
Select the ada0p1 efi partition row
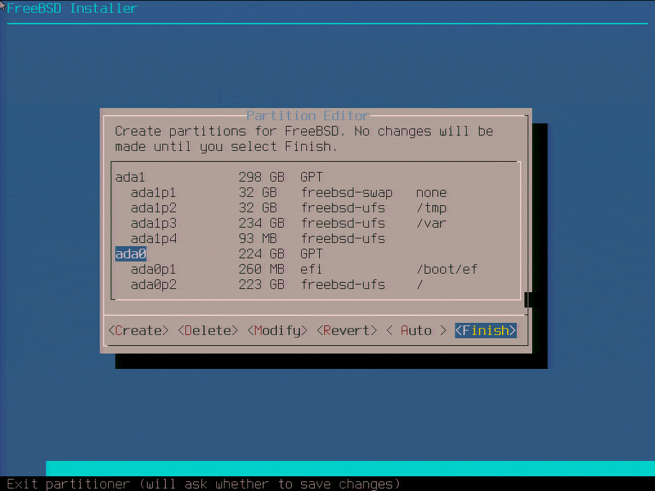316,269
